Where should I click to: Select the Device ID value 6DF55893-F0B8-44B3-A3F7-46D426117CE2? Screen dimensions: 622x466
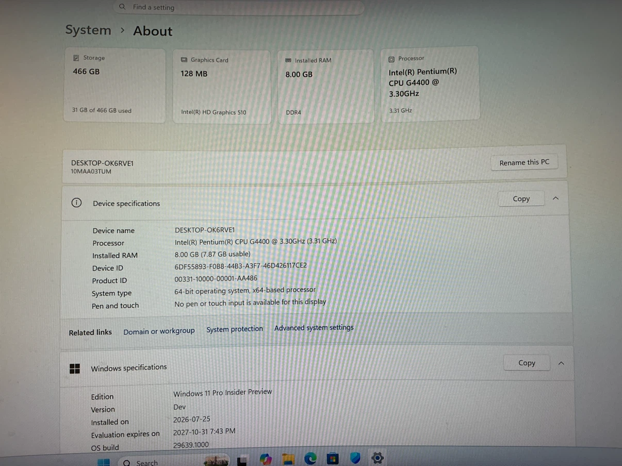(x=240, y=266)
